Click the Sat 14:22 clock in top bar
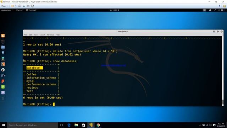 point(114,10)
